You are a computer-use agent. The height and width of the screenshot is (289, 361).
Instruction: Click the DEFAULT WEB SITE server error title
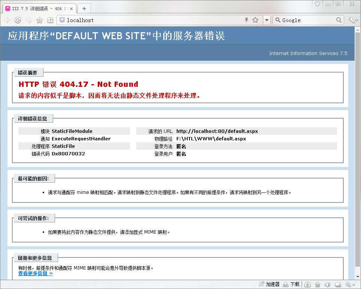[x=116, y=36]
